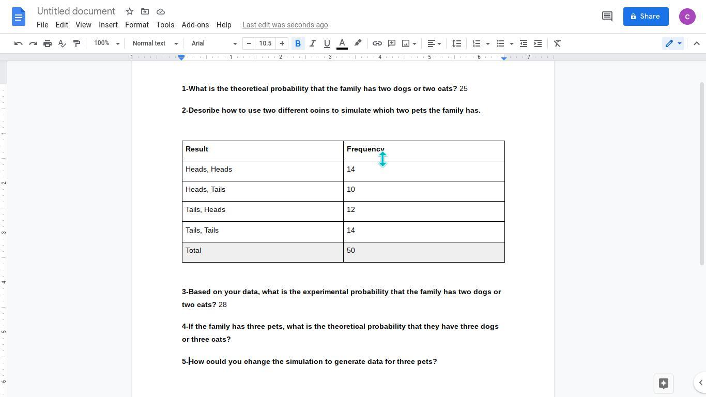Open the Google Docs home icon
This screenshot has height=397, width=706.
click(18, 17)
